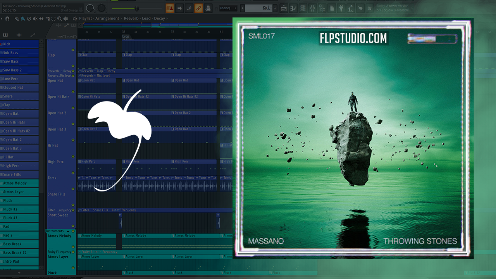
Task: Click Reeverb - Lead - Decay breadcrumb
Action: 144,19
